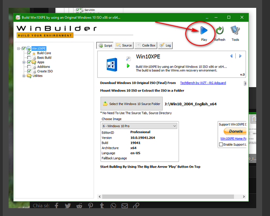
Task: Click the Architecture value x64
Action: [x=134, y=148]
